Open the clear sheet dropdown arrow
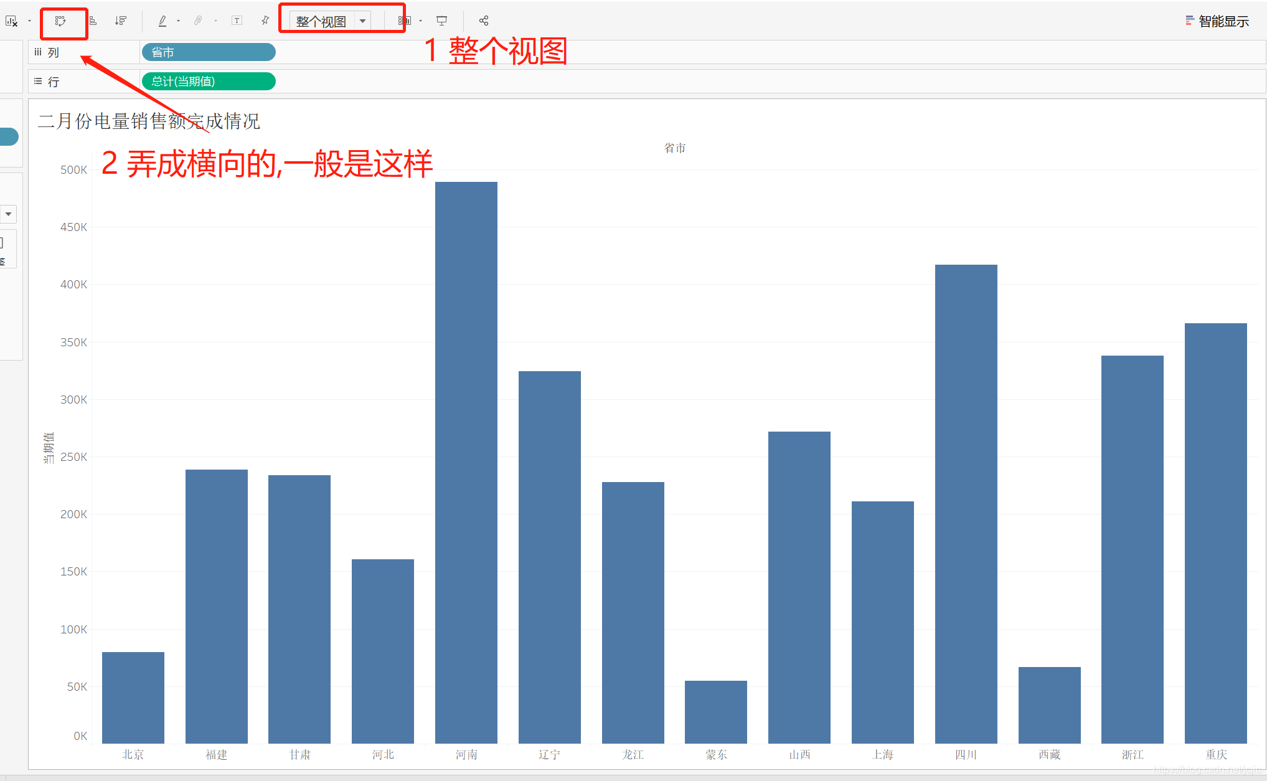 (29, 21)
